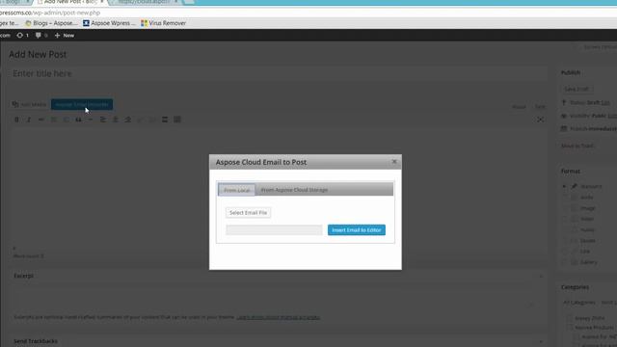Focus the Enter title here field
The width and height of the screenshot is (617, 347).
tap(278, 73)
